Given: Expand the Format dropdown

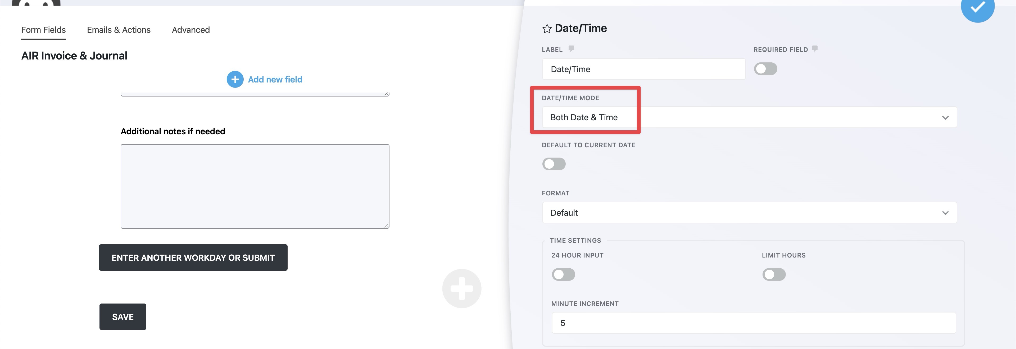Looking at the screenshot, I should (749, 213).
